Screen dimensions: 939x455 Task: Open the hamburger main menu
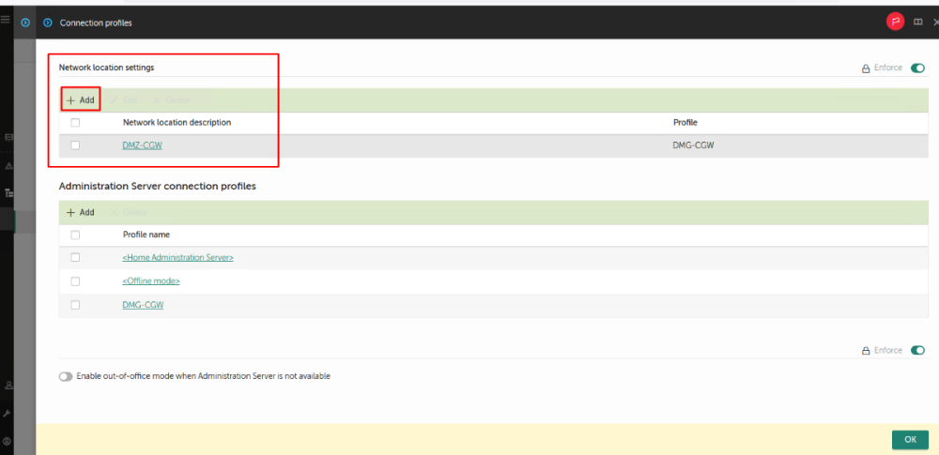coord(6,20)
